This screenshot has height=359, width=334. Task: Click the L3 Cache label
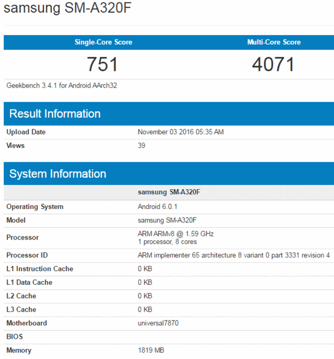click(x=21, y=309)
